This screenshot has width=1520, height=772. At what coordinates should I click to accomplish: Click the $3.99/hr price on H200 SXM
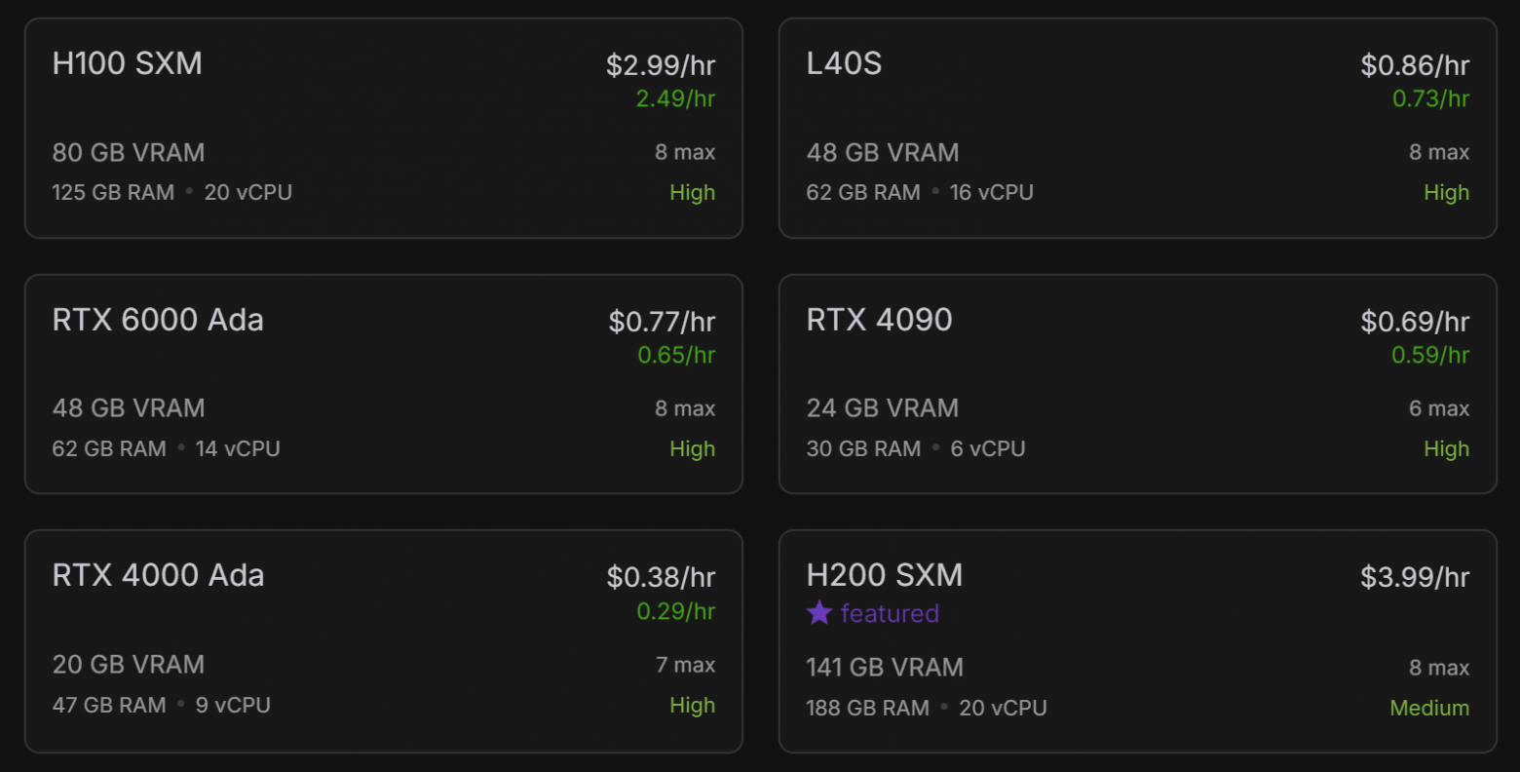click(x=1415, y=577)
